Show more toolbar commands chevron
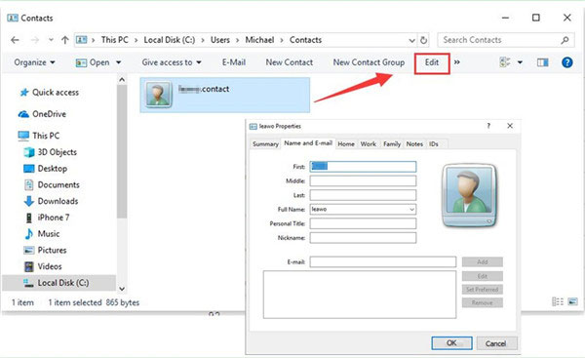Viewport: 585px width, 358px height. click(457, 62)
